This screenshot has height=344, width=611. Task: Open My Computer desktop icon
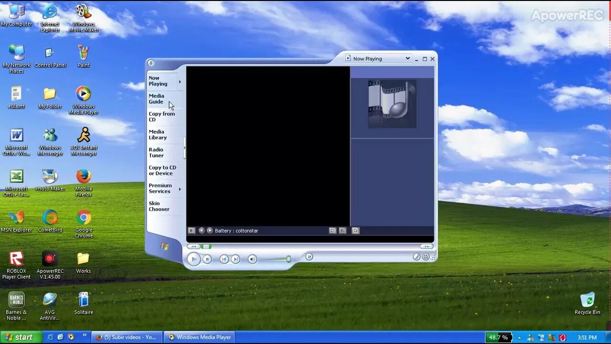[17, 15]
